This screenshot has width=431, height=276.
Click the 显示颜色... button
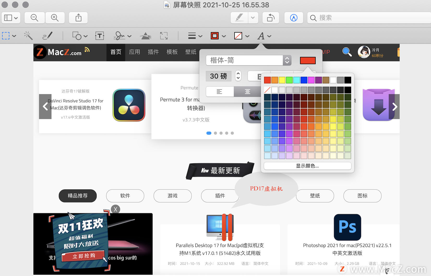pos(308,166)
